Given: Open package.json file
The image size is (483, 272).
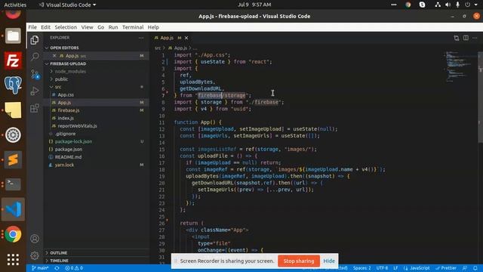Looking at the screenshot, I should [69, 150].
